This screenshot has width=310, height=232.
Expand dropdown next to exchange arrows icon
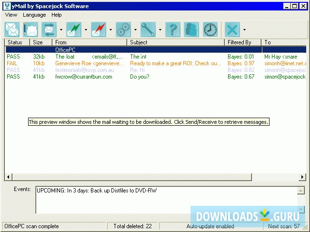61,30
